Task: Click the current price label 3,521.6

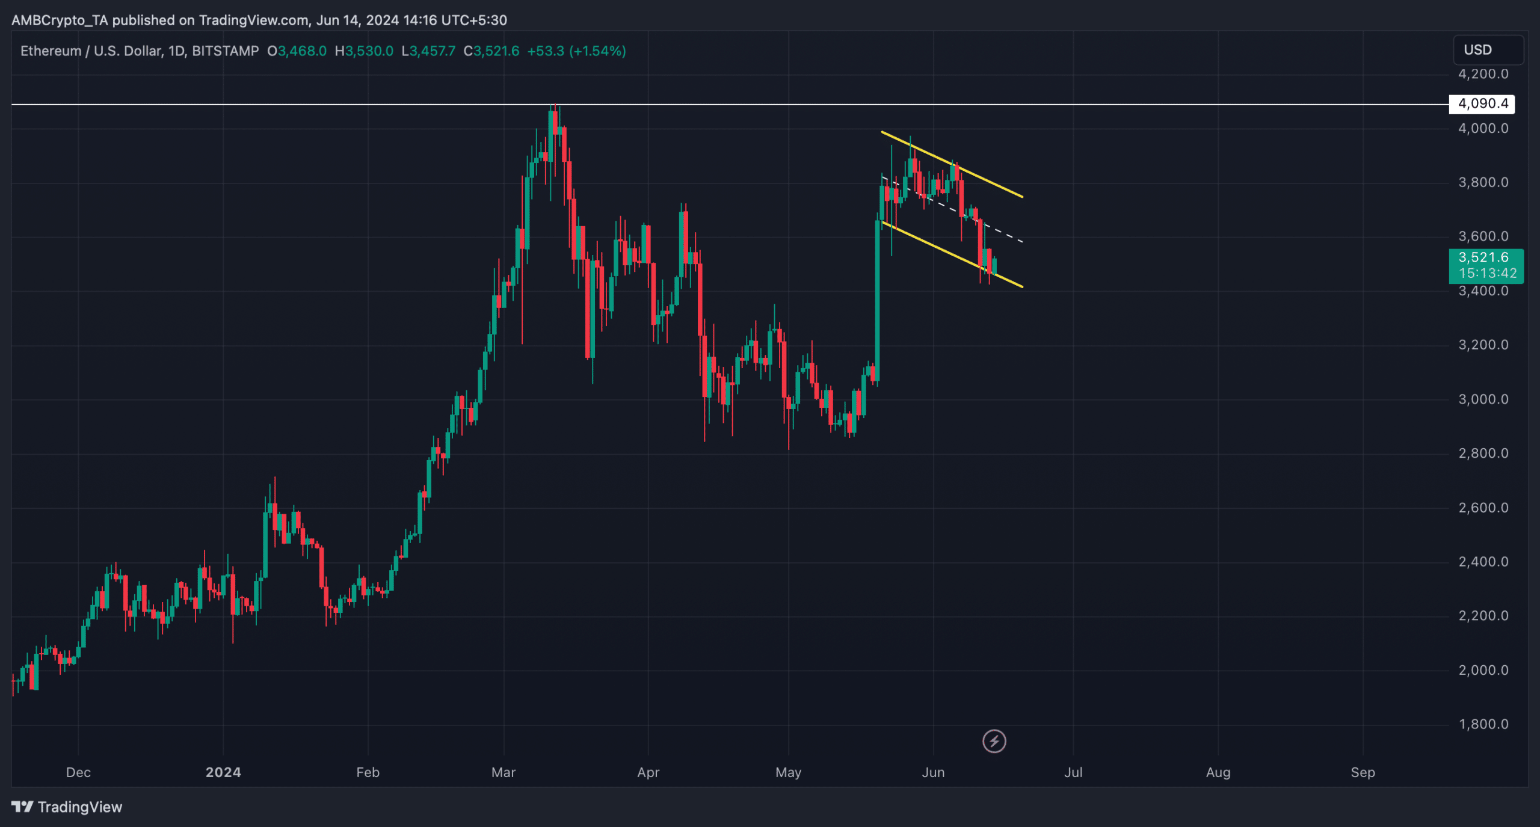Action: coord(1486,265)
